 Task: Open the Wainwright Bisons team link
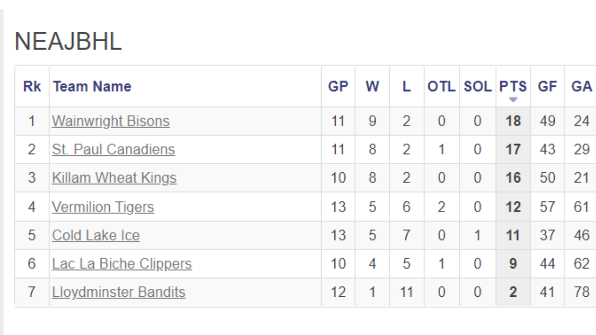click(x=111, y=121)
